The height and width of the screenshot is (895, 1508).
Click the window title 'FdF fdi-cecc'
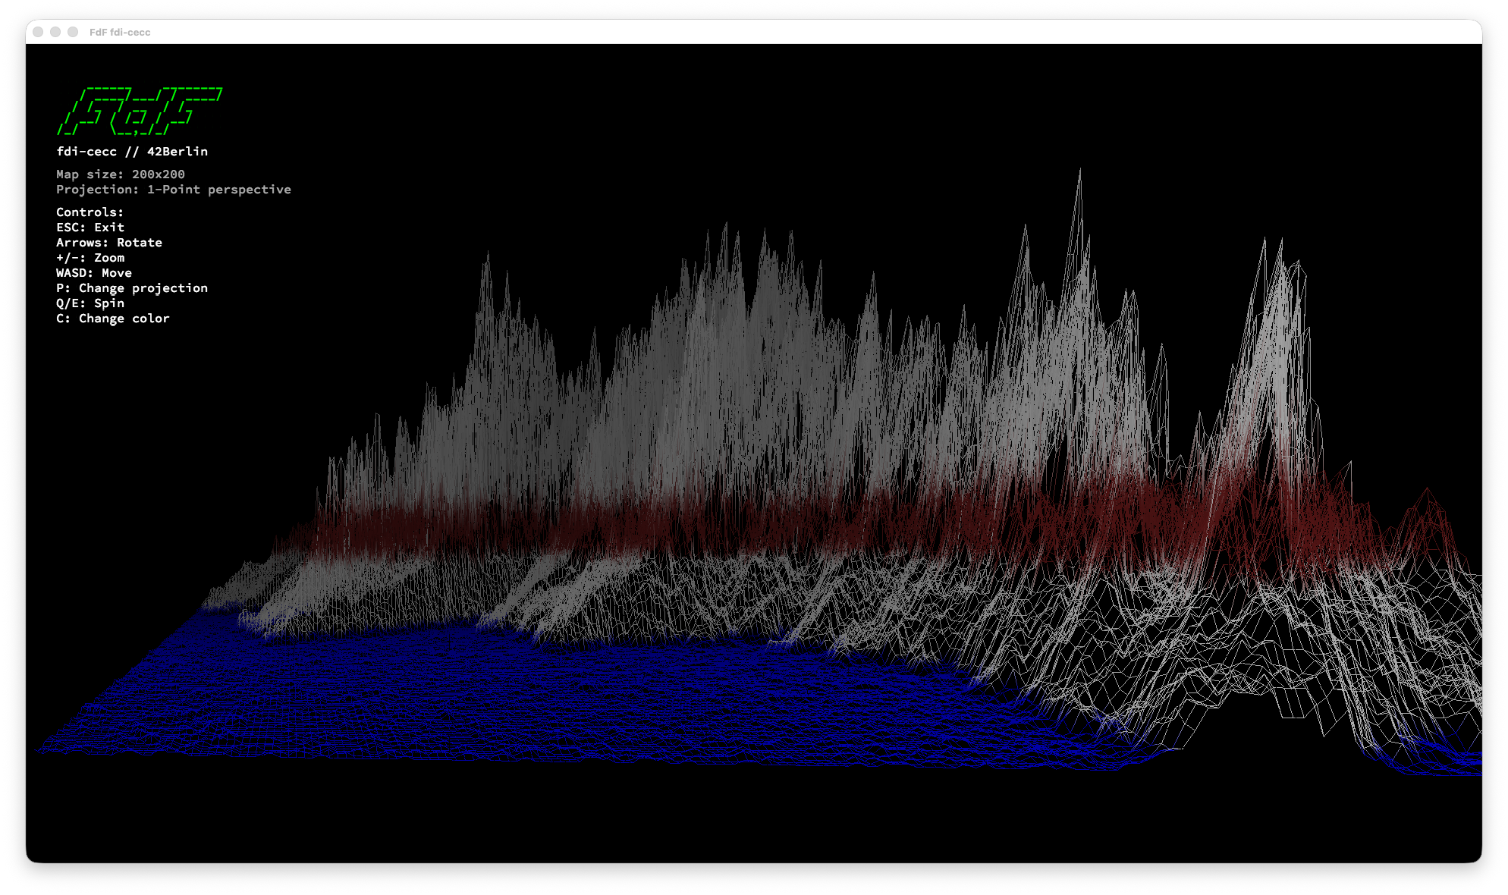pyautogui.click(x=120, y=32)
